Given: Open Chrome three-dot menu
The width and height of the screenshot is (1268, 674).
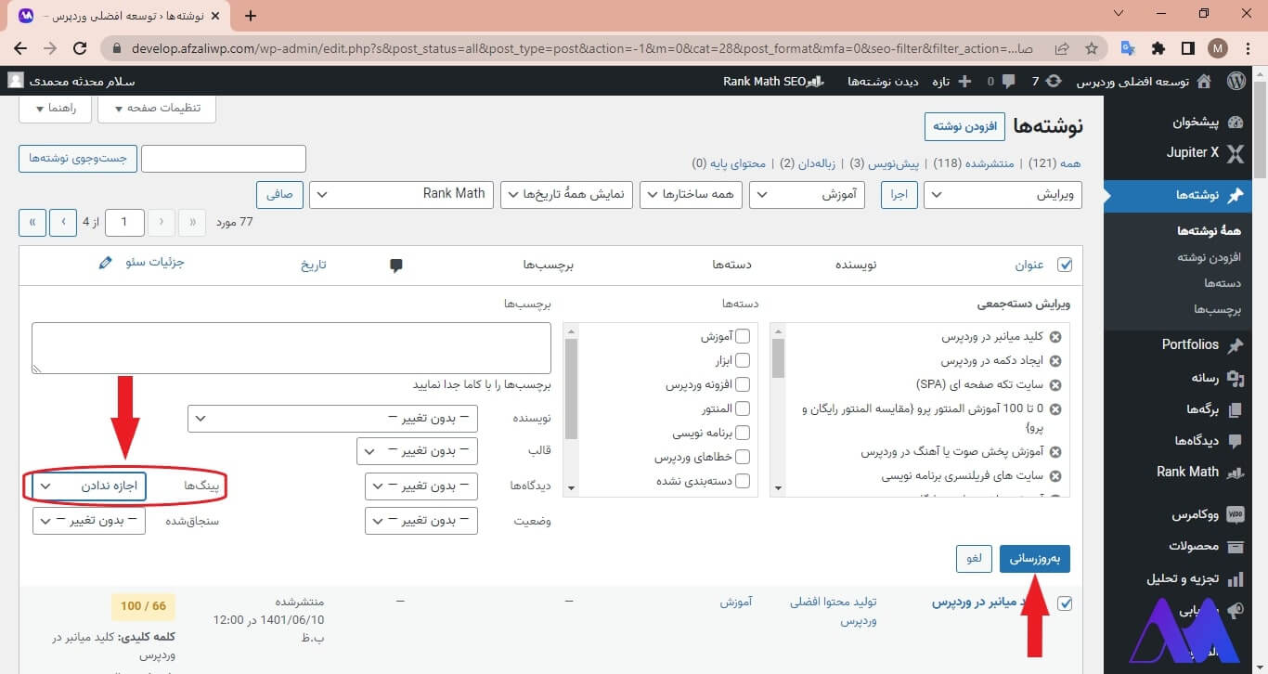Looking at the screenshot, I should [x=1248, y=48].
